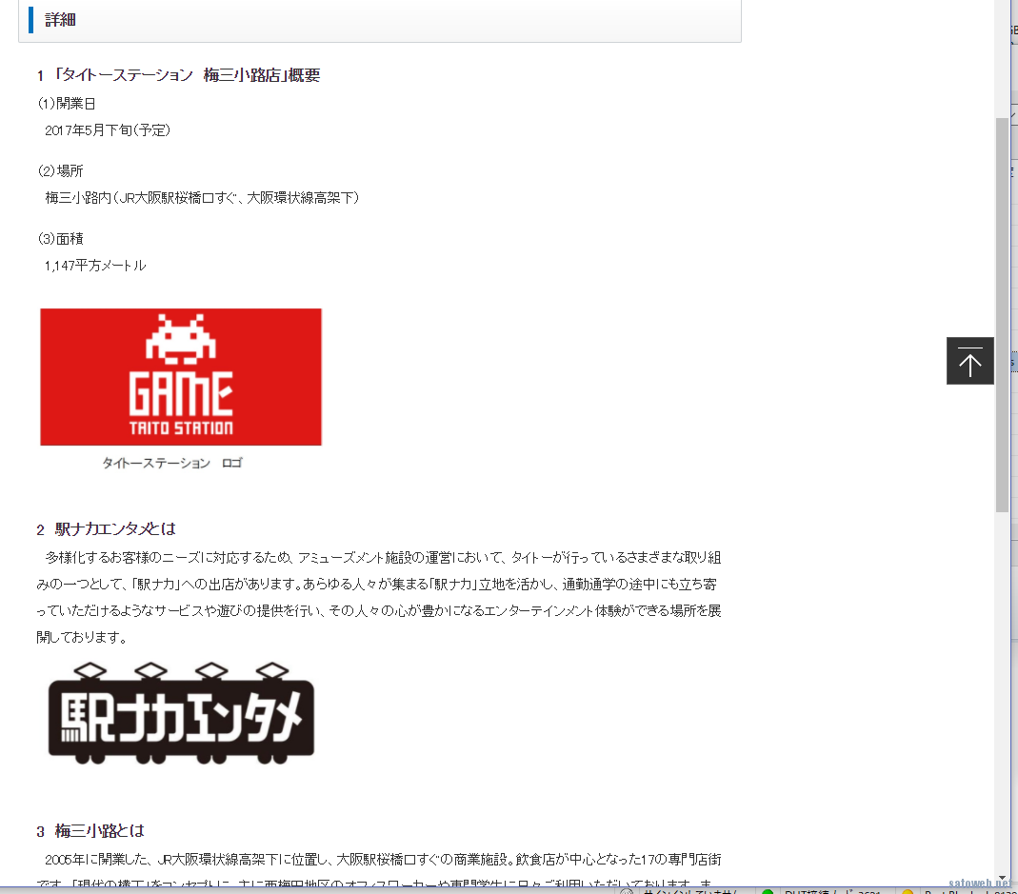
Task: Click the paragraph line starting みの一つとして
Action: pos(376,585)
